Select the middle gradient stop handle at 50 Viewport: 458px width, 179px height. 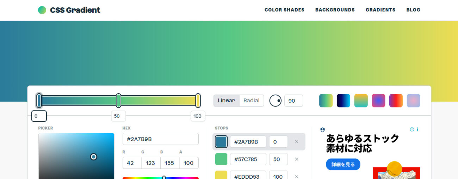[x=119, y=101]
